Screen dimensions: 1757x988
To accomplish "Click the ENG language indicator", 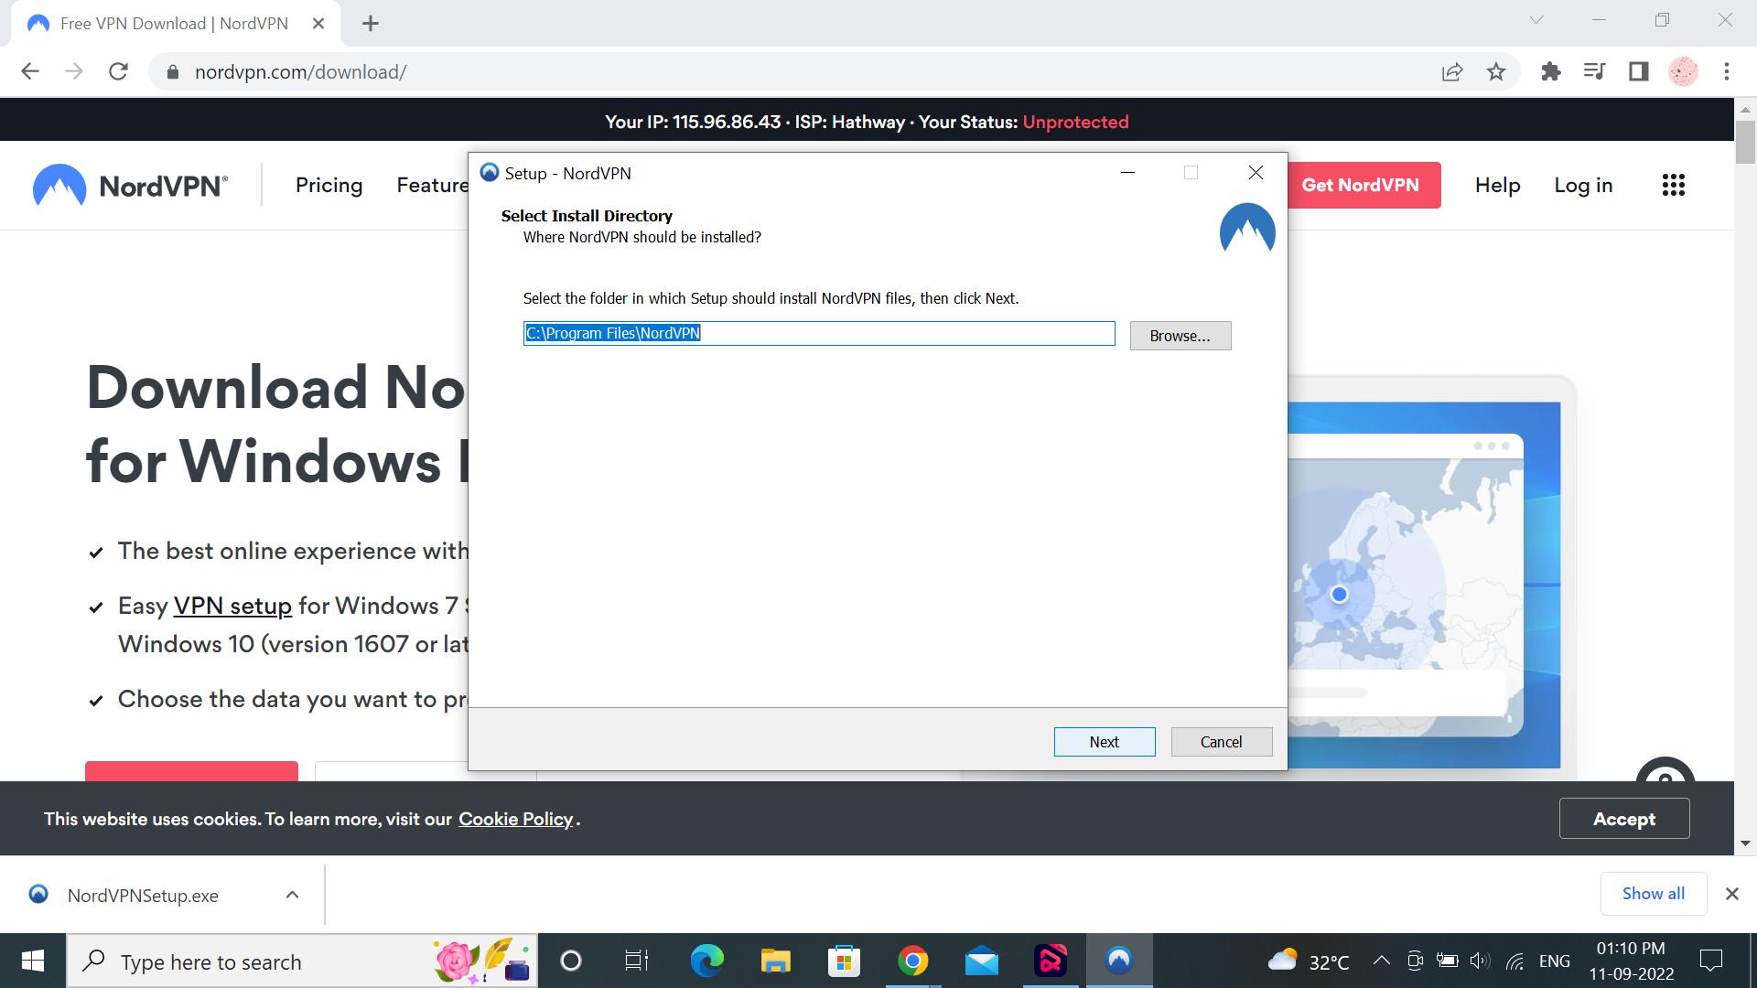I will point(1555,961).
